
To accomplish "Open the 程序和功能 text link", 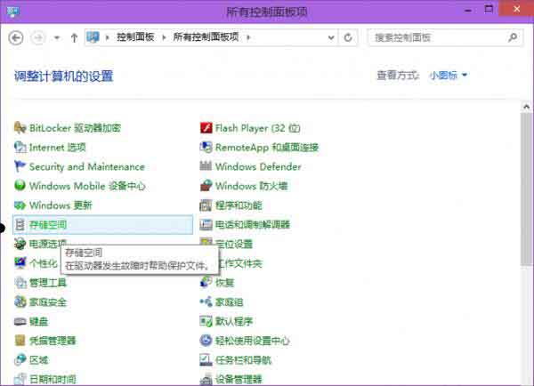I will (239, 205).
